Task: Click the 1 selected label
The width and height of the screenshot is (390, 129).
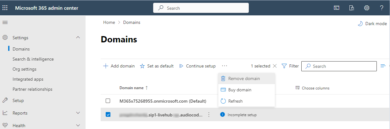Action: [260, 66]
